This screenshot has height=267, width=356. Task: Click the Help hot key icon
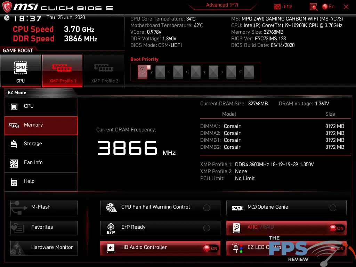[x=14, y=182]
